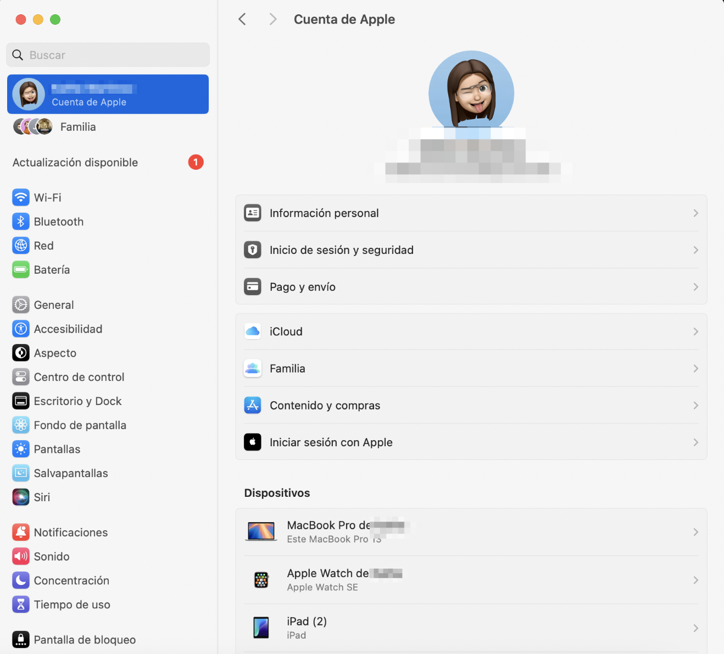Click the Siri sidebar icon
Image resolution: width=724 pixels, height=654 pixels.
21,497
